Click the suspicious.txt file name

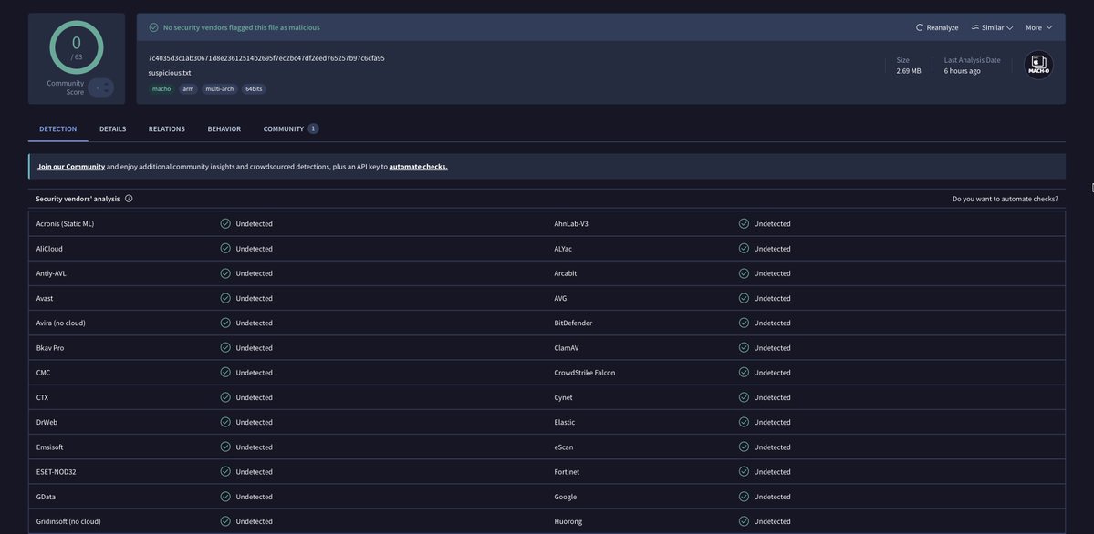point(170,73)
